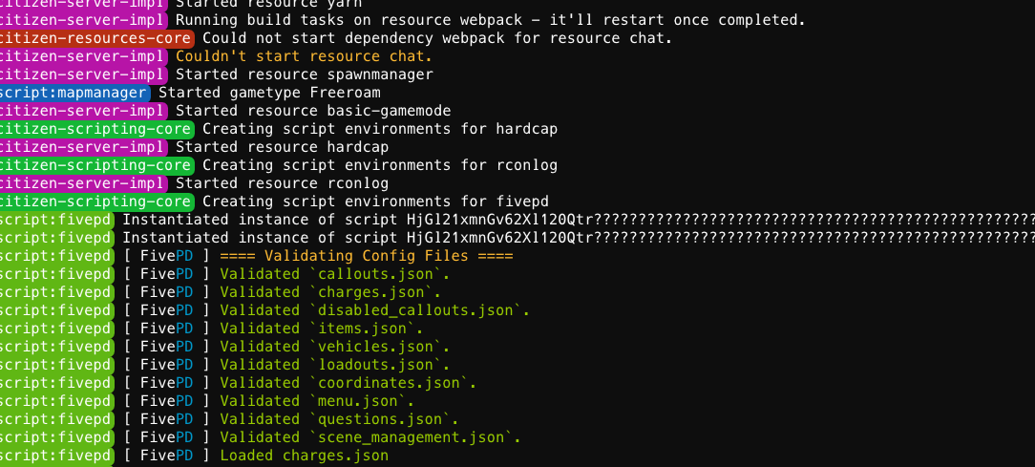Click the red citizen-resources-core tag
1035x467 pixels.
pyautogui.click(x=95, y=38)
